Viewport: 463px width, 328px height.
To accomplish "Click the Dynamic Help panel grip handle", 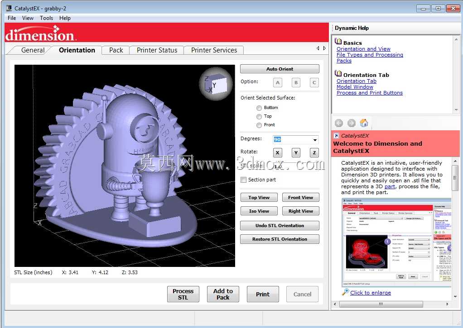I will [333, 28].
